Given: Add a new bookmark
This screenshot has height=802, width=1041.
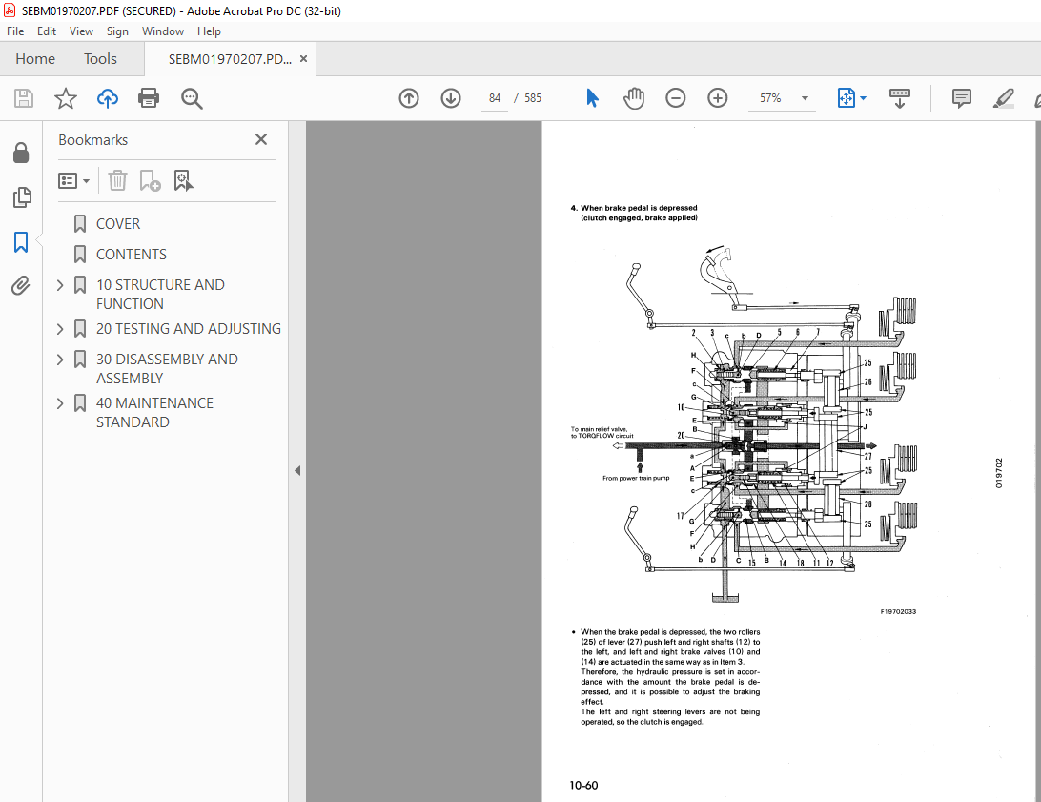Looking at the screenshot, I should (x=150, y=180).
